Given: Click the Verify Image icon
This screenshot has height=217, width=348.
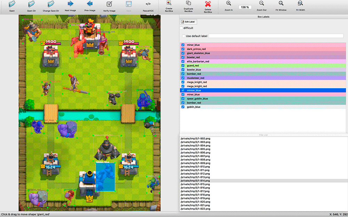Looking at the screenshot, I should click(109, 4).
